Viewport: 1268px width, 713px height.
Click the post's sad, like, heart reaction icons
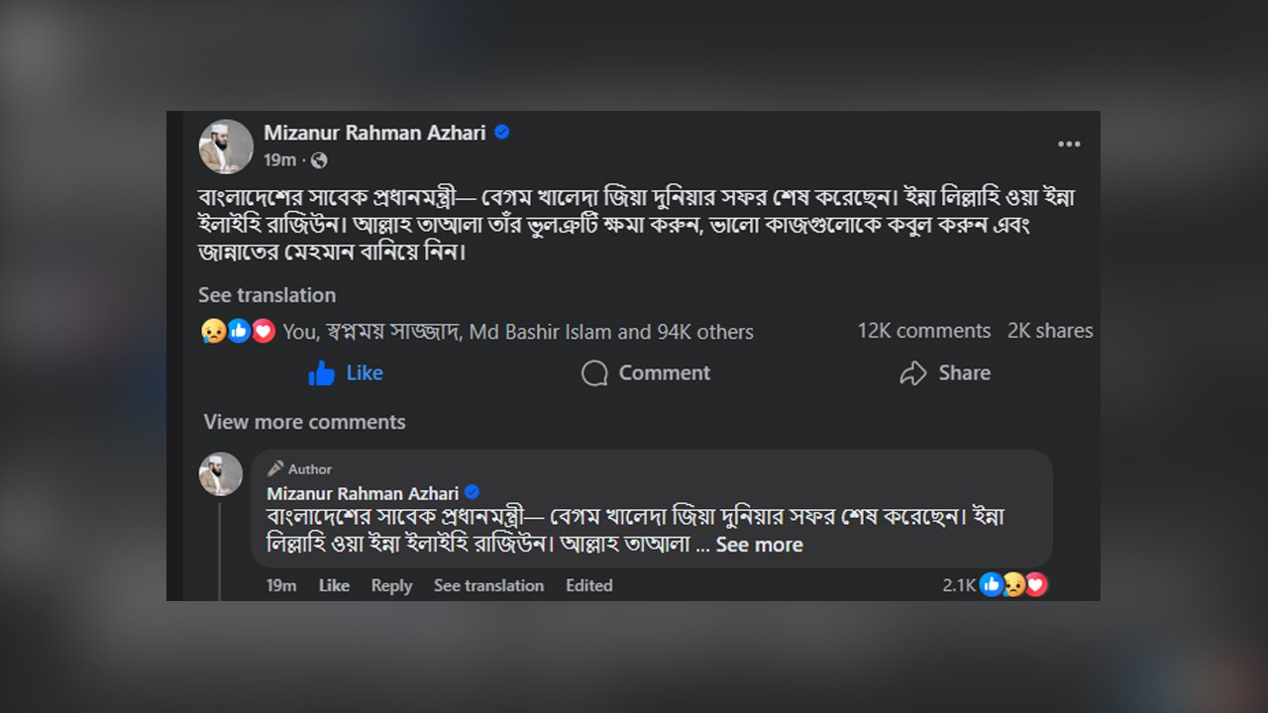click(238, 332)
